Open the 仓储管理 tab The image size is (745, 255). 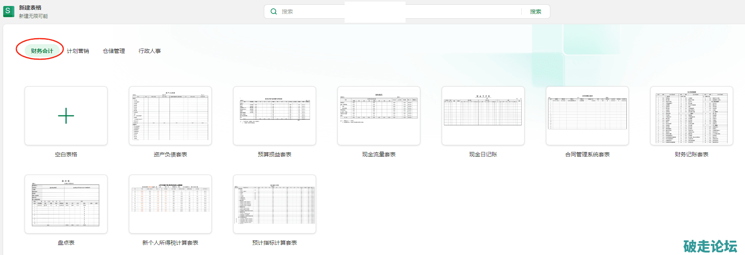[114, 51]
